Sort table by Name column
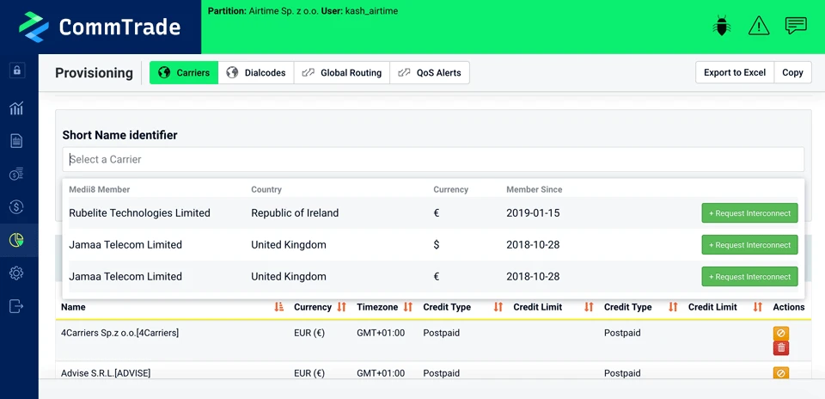Viewport: 825px width, 399px height. click(278, 307)
